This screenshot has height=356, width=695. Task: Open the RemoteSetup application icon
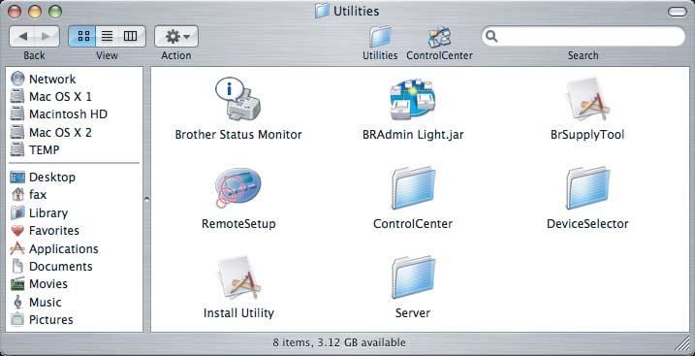[238, 188]
